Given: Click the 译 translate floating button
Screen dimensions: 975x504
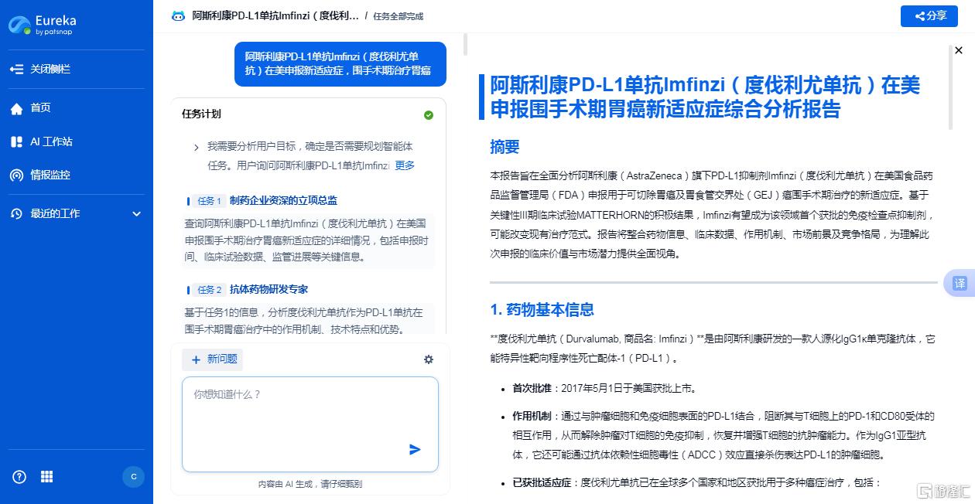Looking at the screenshot, I should coord(960,284).
